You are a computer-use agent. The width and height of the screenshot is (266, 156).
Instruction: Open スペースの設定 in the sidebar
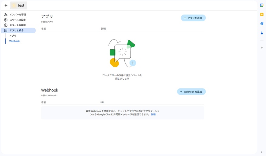tap(18, 20)
